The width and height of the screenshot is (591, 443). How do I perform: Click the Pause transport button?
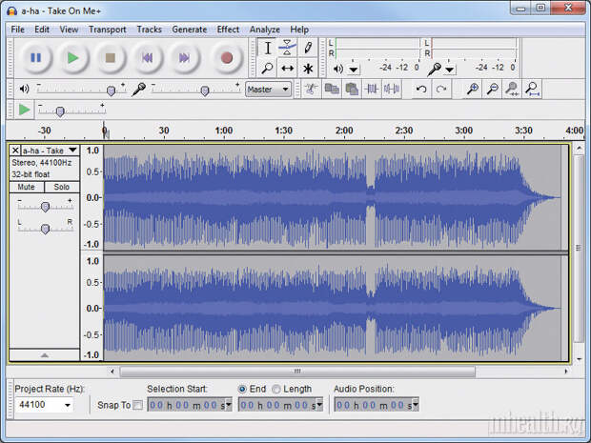(36, 57)
